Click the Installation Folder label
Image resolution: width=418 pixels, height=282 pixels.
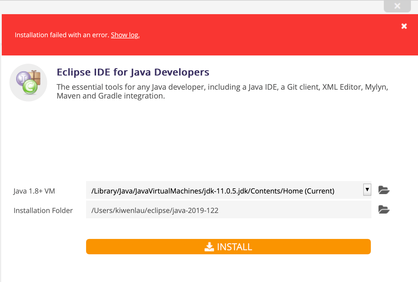43,210
